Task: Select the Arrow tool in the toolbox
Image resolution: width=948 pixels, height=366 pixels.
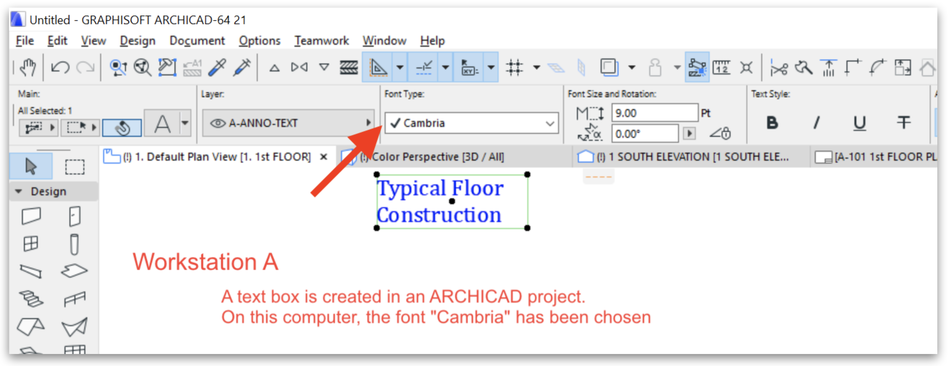Action: coord(31,166)
